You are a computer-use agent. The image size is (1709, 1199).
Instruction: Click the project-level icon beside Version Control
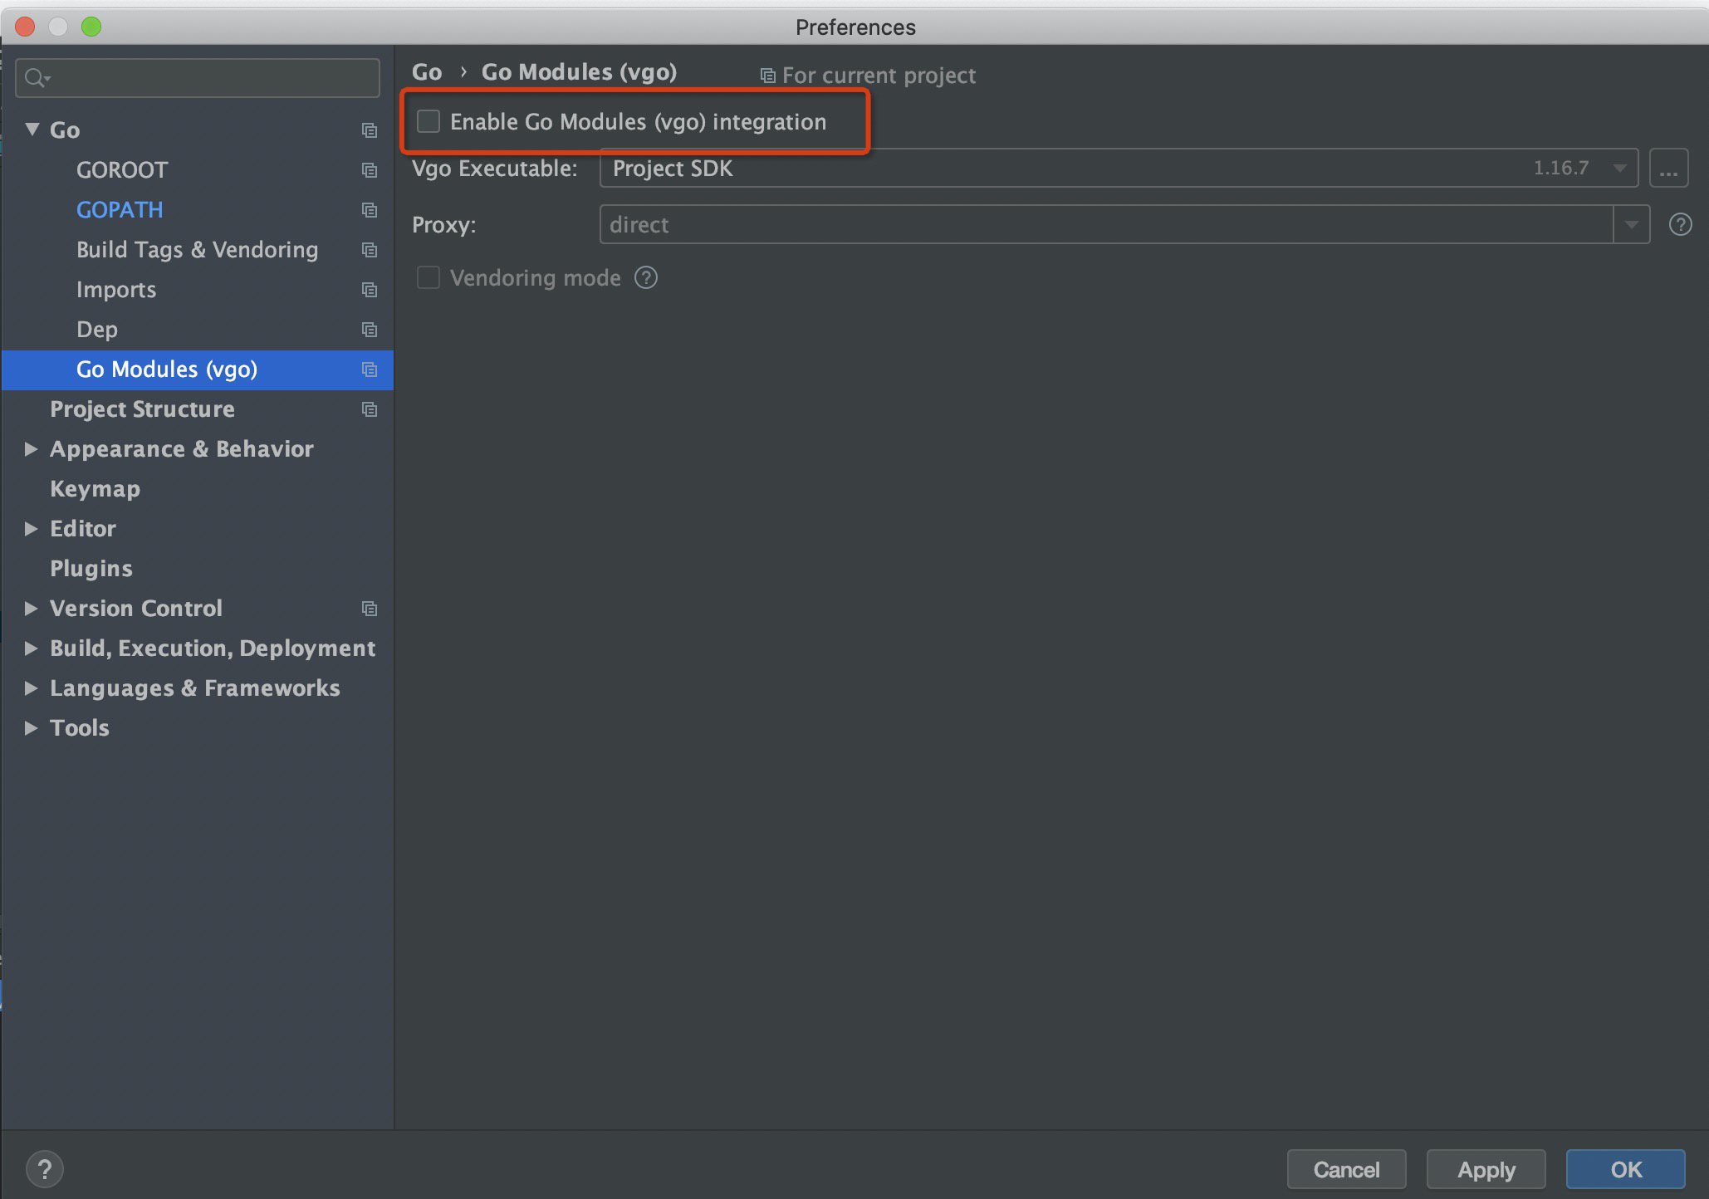coord(370,609)
